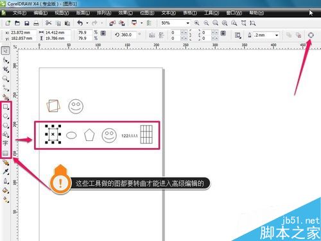This screenshot has height=241, width=321.
Task: Click the object height field 19.786 mm
Action: point(57,38)
